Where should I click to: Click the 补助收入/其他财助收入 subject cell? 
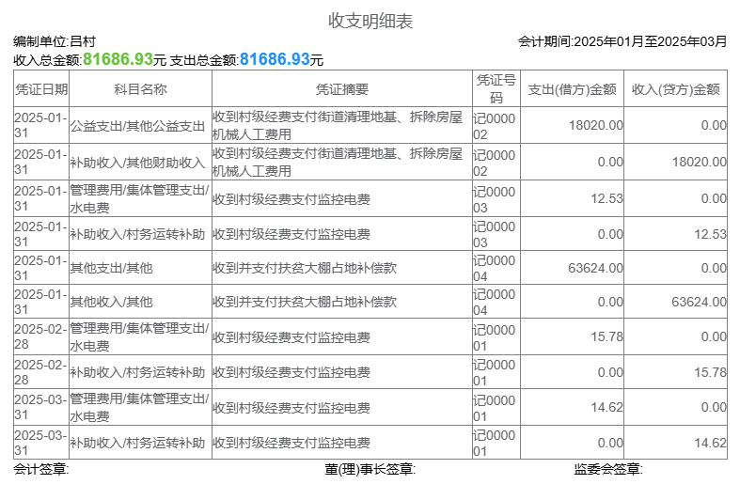[x=137, y=162]
